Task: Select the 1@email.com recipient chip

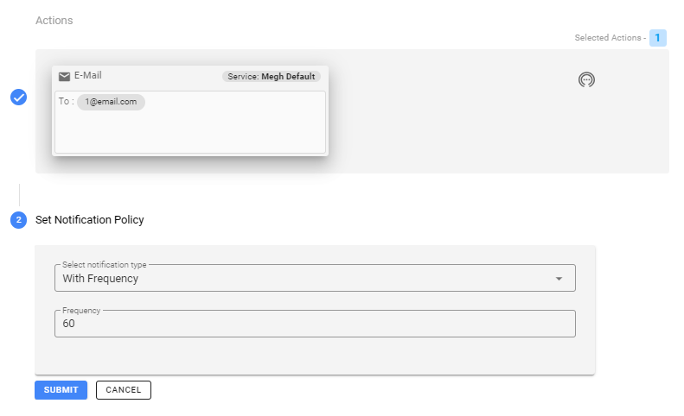Action: coord(111,102)
